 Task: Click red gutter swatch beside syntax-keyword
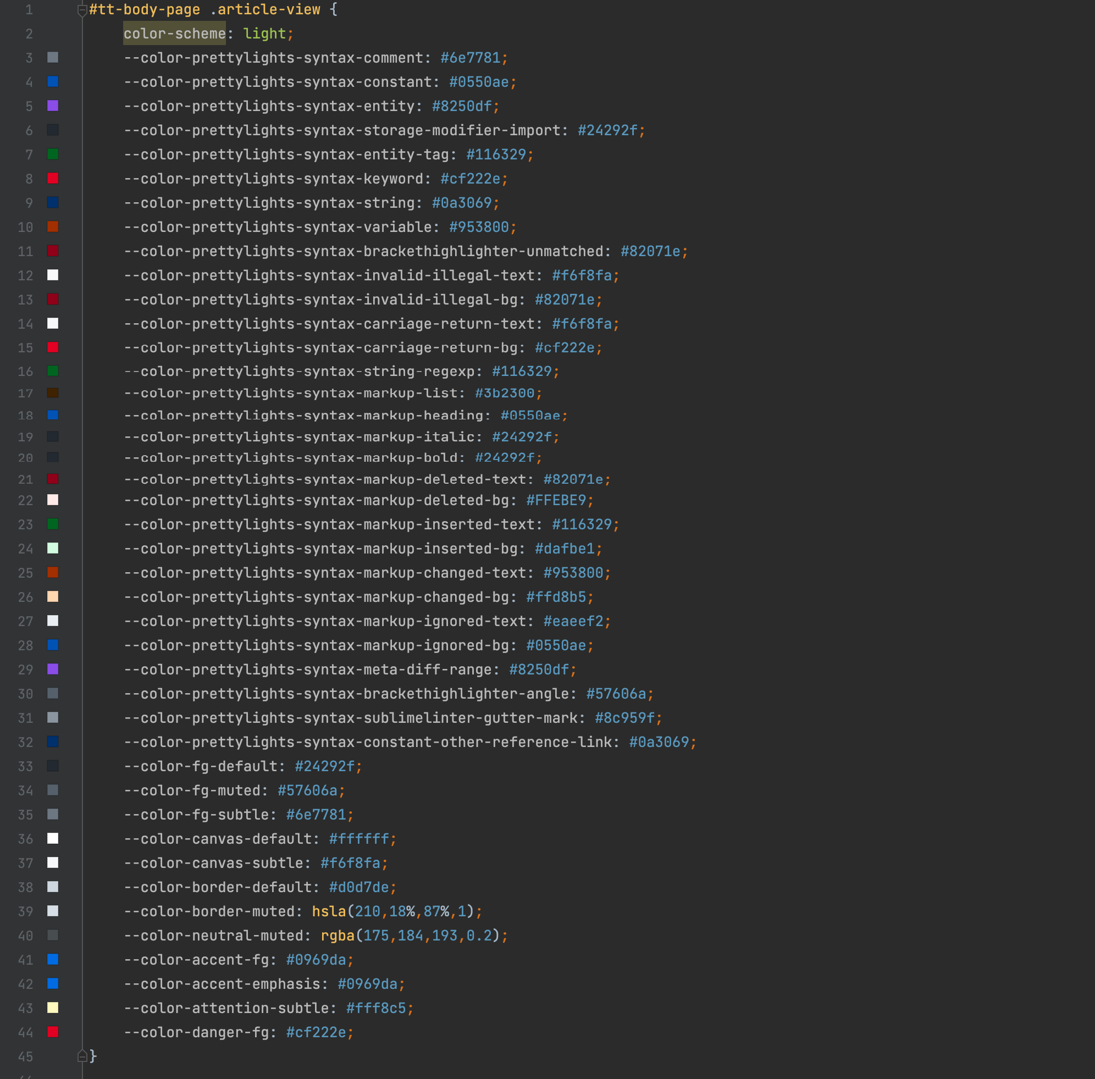(x=53, y=178)
